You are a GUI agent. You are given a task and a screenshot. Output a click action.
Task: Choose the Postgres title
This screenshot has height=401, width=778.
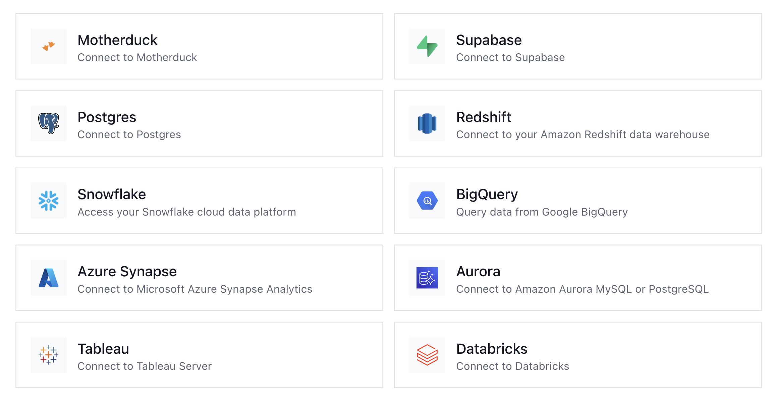point(107,117)
